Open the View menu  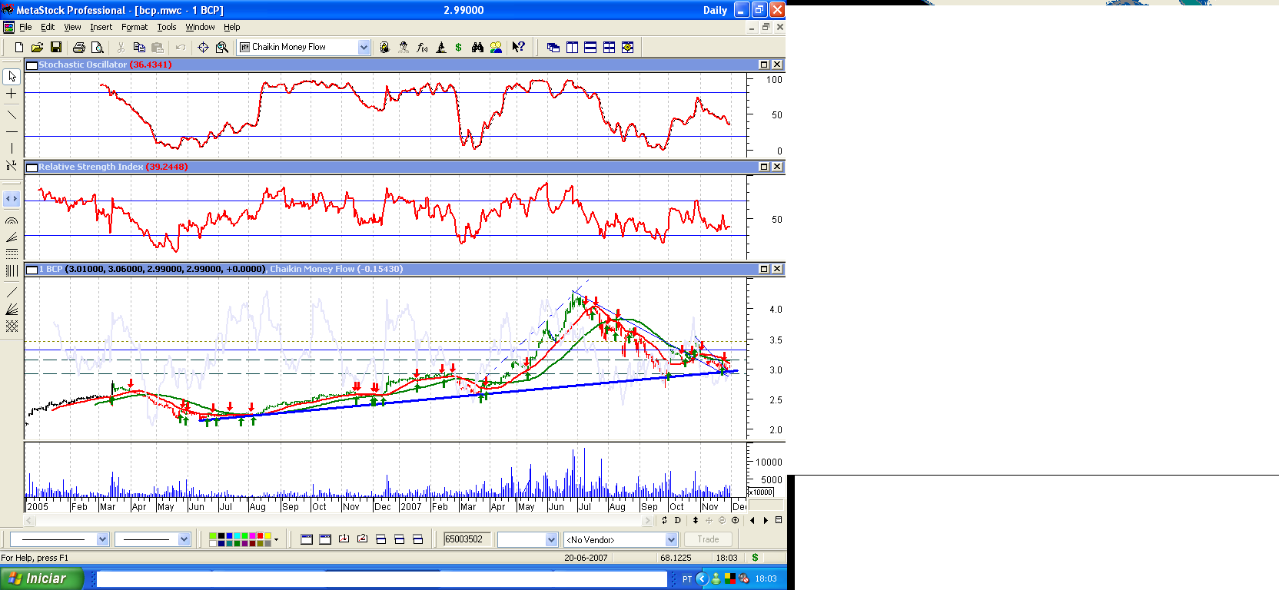click(x=72, y=27)
